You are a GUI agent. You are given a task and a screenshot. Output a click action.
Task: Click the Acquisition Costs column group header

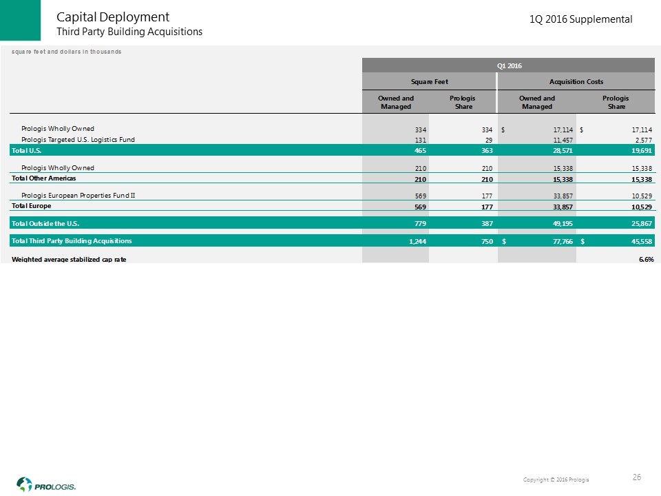point(576,81)
